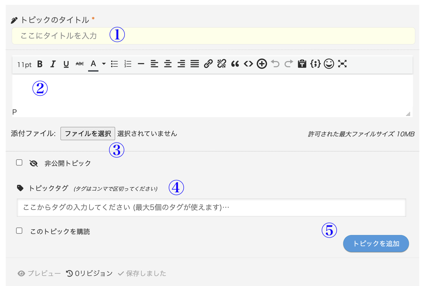The image size is (423, 286).
Task: Focus the topic title input field
Action: click(x=213, y=36)
